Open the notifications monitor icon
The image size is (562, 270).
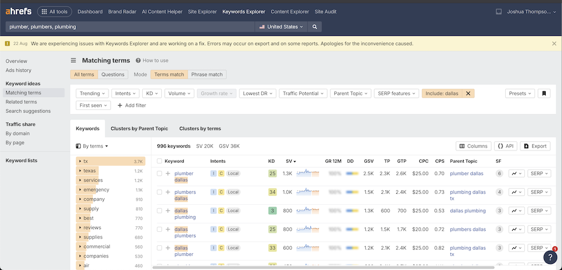[x=498, y=11]
